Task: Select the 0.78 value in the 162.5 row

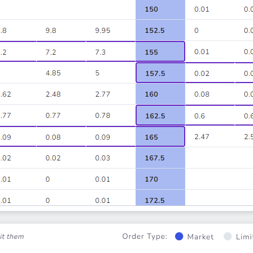Action: 103,115
